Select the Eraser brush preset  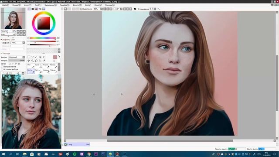tap(38, 71)
